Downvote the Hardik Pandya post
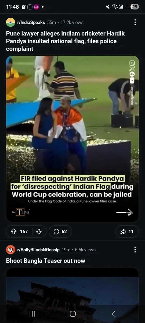Viewport: 145px width, 323px height. pos(39,231)
